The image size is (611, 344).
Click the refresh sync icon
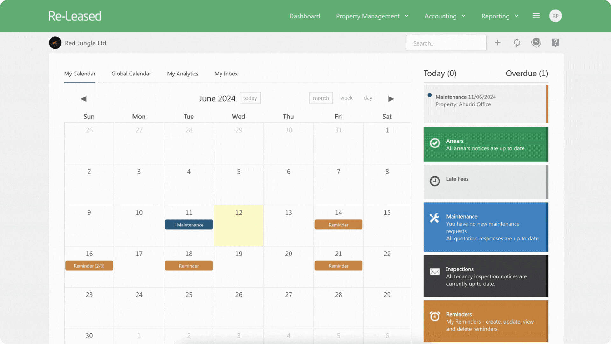coord(517,43)
